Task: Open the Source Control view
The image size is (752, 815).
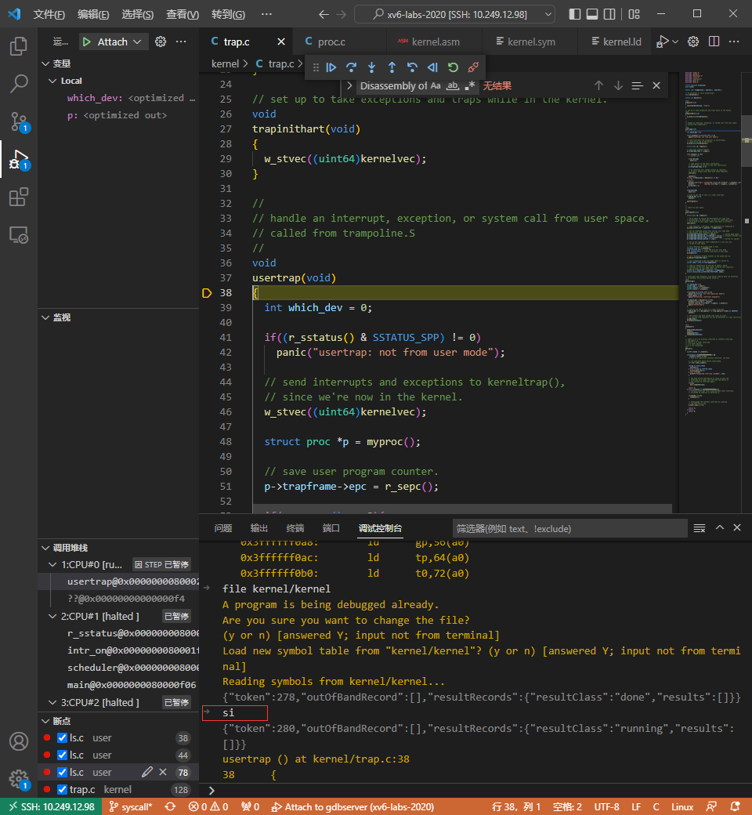Action: click(19, 121)
